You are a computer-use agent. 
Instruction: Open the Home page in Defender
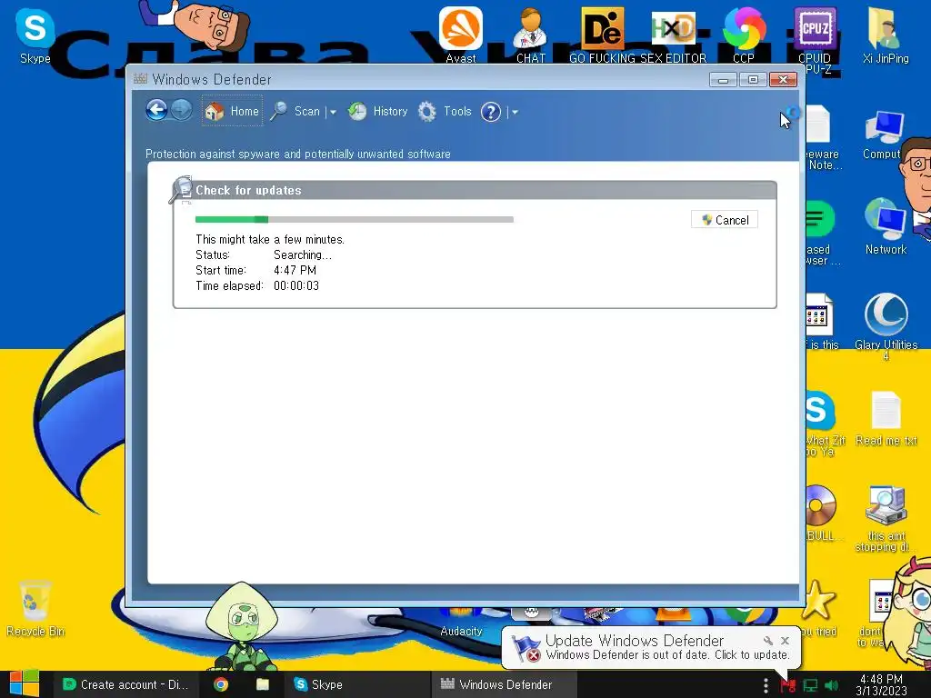232,111
